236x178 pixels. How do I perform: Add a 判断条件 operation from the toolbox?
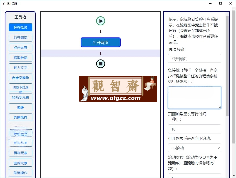coord(20,117)
